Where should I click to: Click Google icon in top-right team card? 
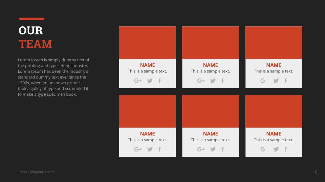(x=263, y=81)
